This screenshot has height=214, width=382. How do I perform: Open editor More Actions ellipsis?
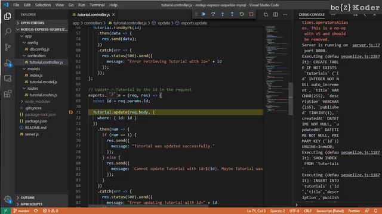tap(285, 14)
